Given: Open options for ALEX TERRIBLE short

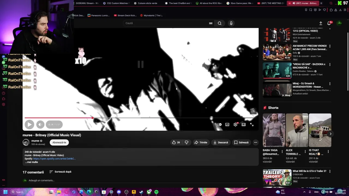Looking at the screenshot, I should click(x=305, y=151).
